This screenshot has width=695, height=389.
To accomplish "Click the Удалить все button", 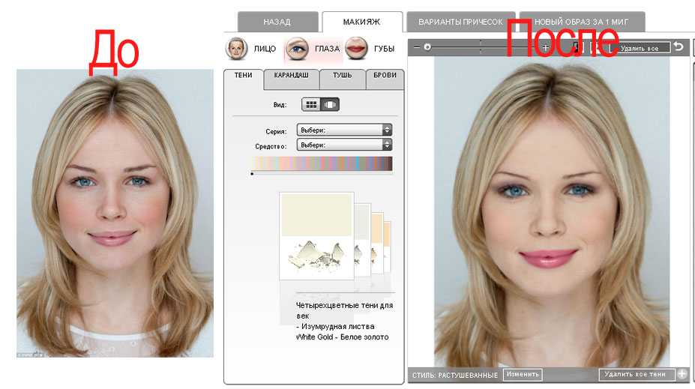I will pos(640,48).
